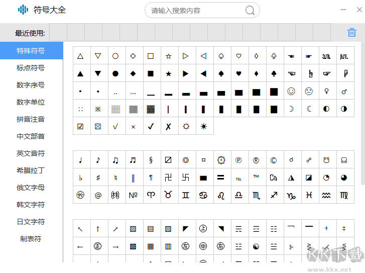Open the 俄文字母 category
The width and height of the screenshot is (365, 273).
click(32, 188)
